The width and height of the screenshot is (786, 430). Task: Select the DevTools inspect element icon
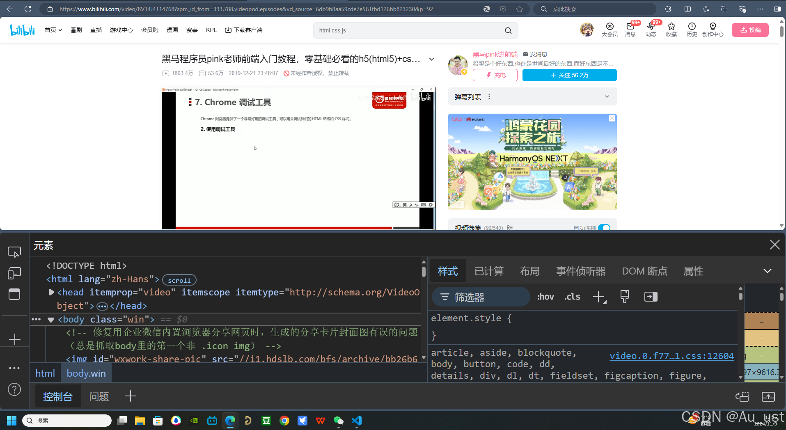pos(14,252)
